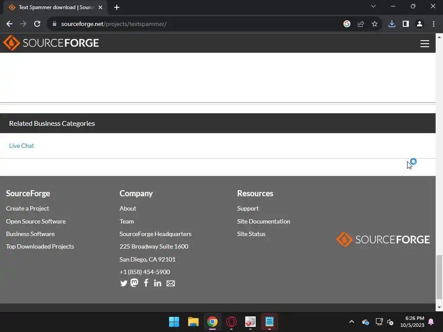This screenshot has width=443, height=332.
Task: Open the clock showing 6:26 PM
Action: tap(412, 322)
